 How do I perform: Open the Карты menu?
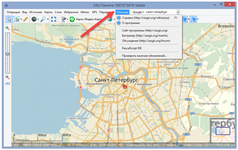(48, 12)
